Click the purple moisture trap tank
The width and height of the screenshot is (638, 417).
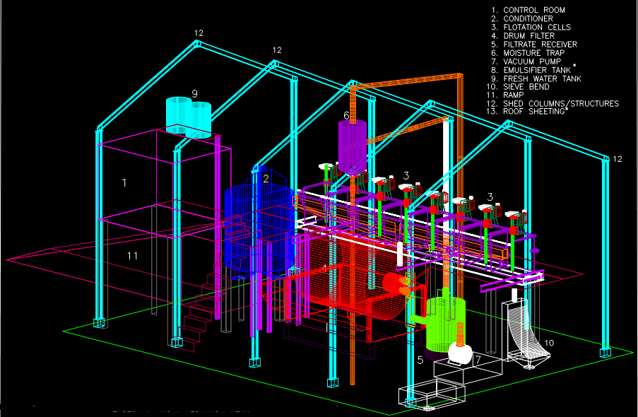[x=351, y=145]
